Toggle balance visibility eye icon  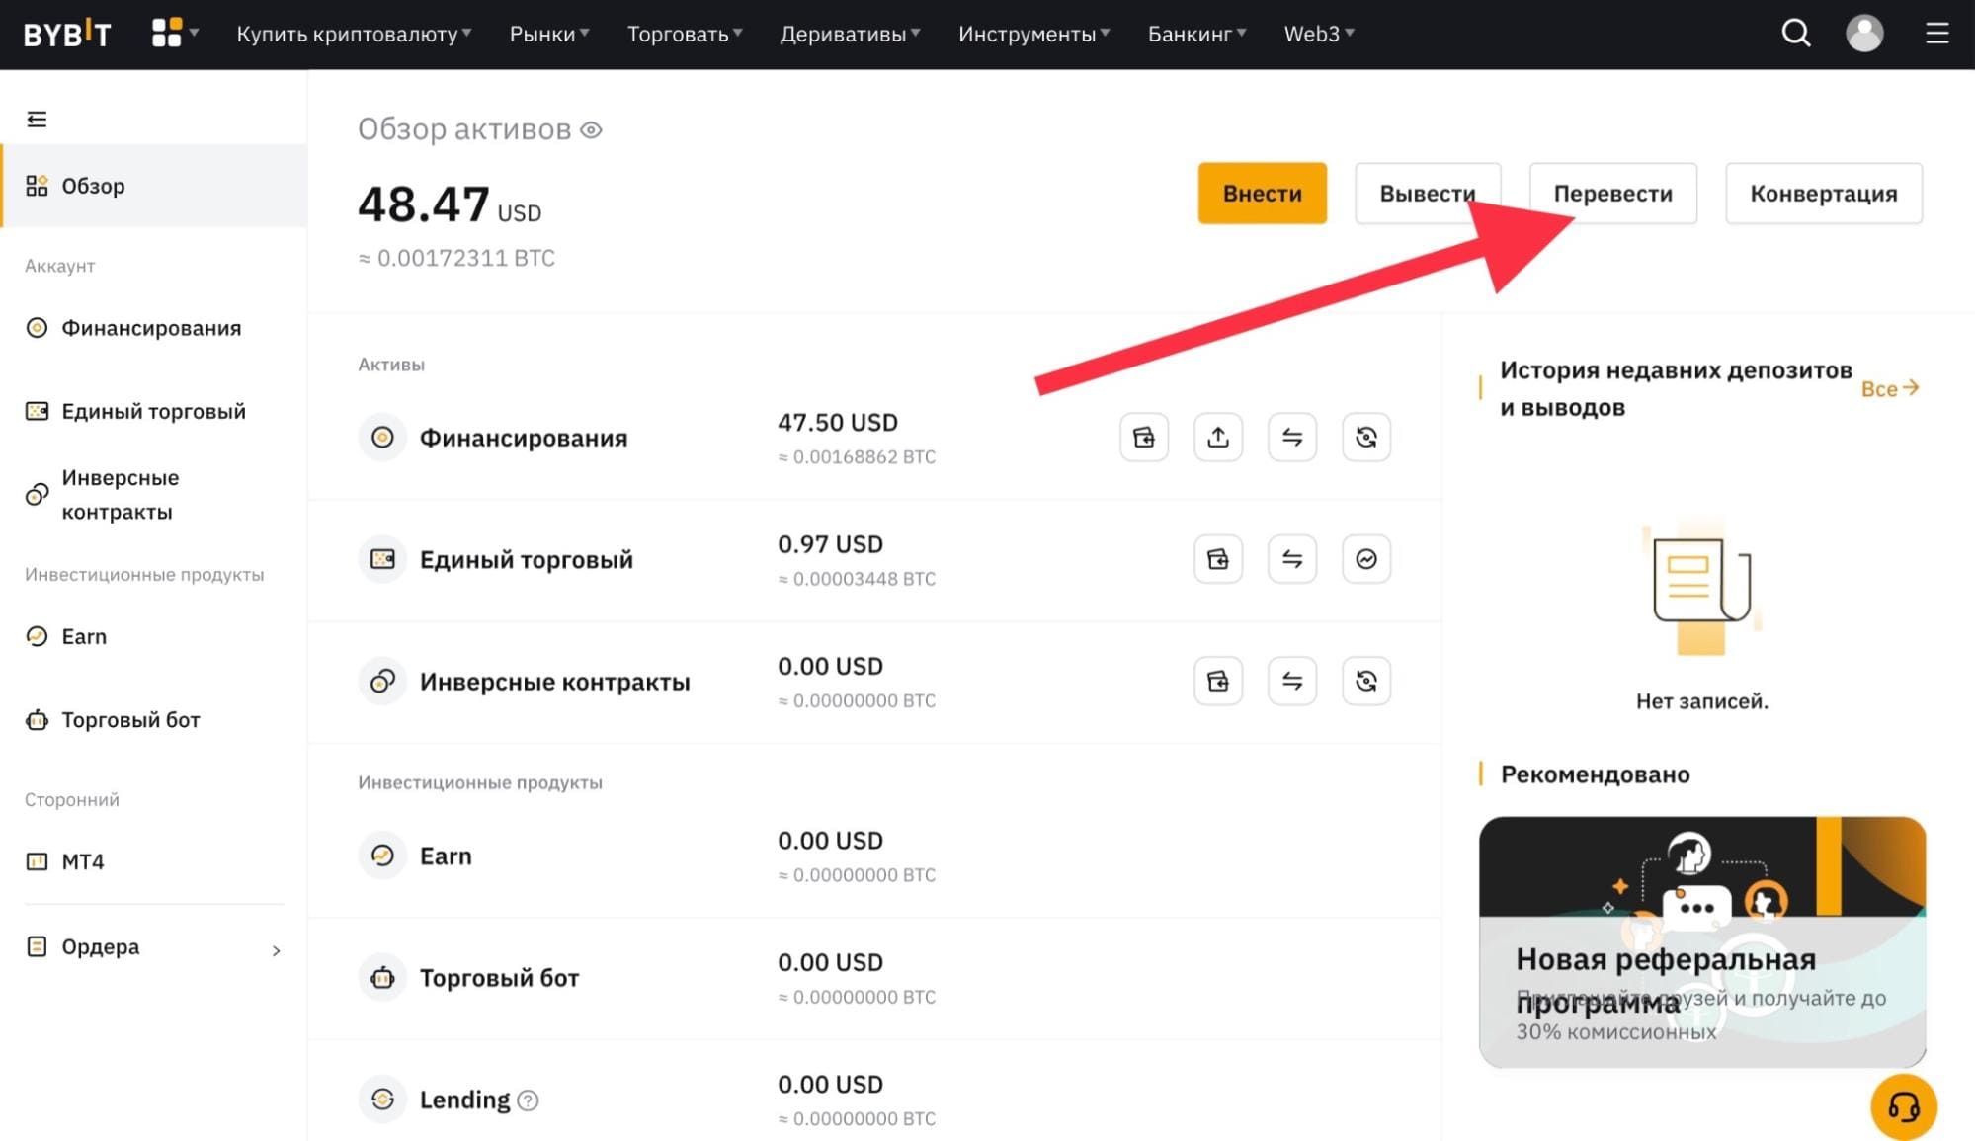point(591,130)
